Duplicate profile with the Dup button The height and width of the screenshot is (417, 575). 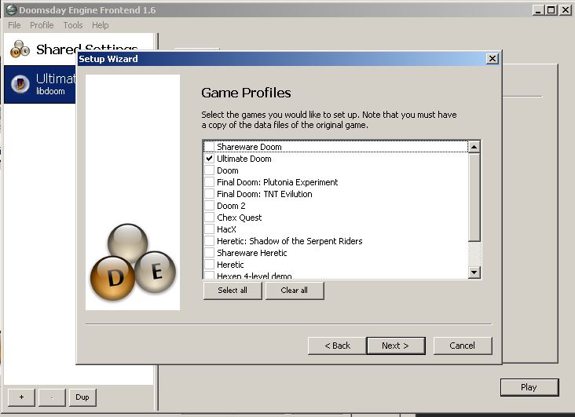click(x=82, y=397)
